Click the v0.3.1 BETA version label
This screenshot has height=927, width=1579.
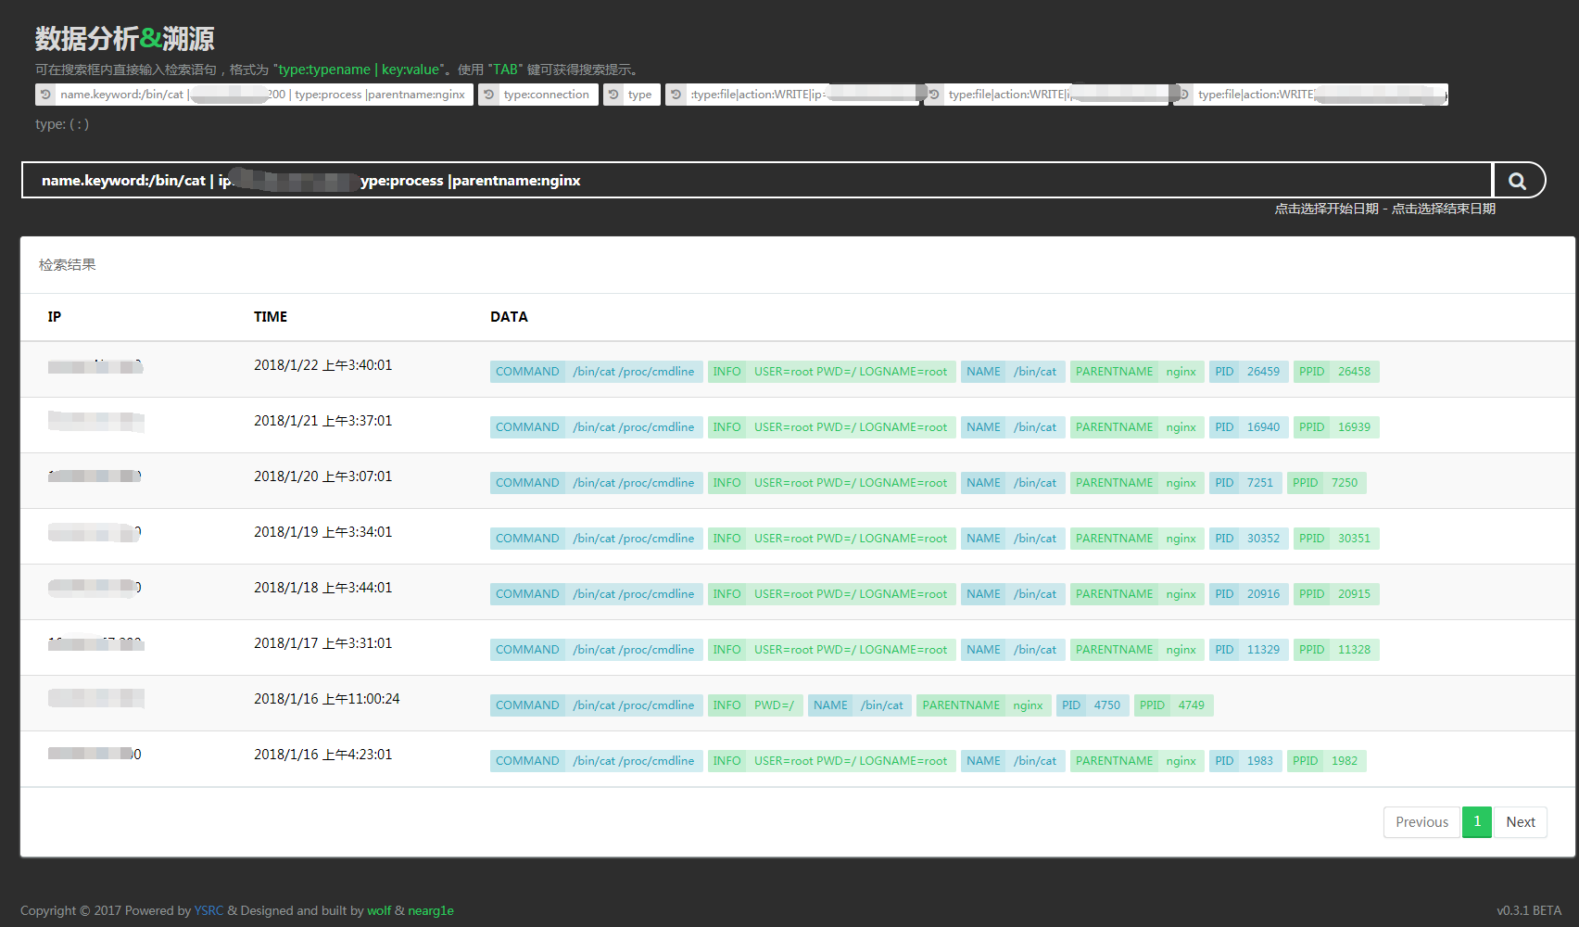point(1529,910)
